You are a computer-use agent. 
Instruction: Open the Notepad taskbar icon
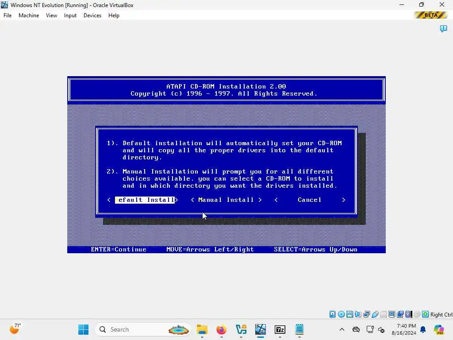pos(299,329)
